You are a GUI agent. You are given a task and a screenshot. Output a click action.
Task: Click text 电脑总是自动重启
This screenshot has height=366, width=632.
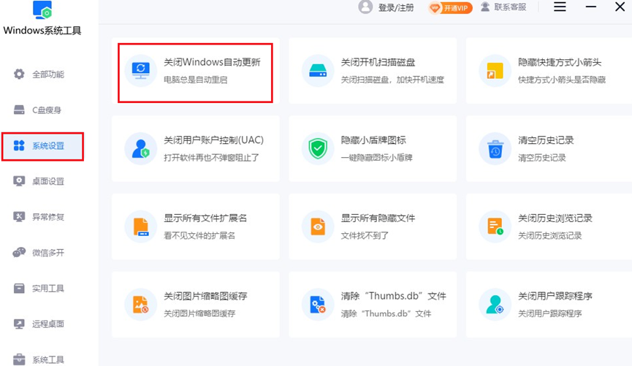pyautogui.click(x=196, y=80)
